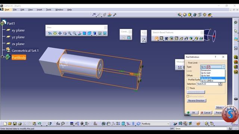Click the Normal View icon

pos(80,33)
